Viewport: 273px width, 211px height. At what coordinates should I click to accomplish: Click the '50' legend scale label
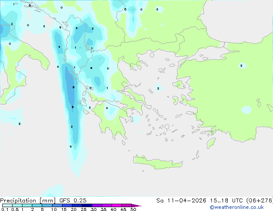click(133, 209)
